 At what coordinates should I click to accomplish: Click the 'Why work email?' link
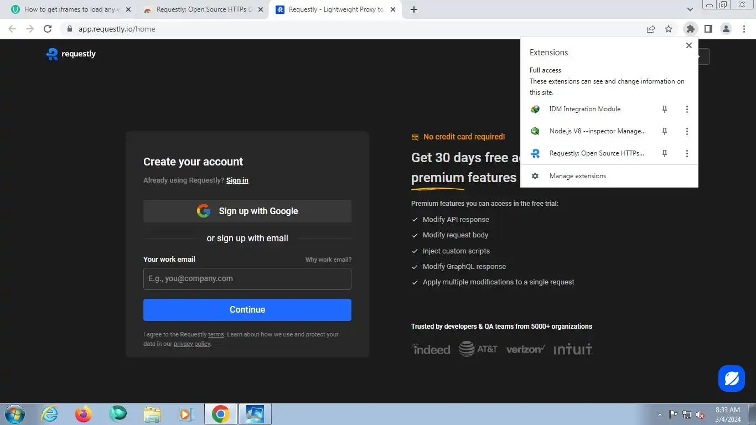(x=328, y=260)
